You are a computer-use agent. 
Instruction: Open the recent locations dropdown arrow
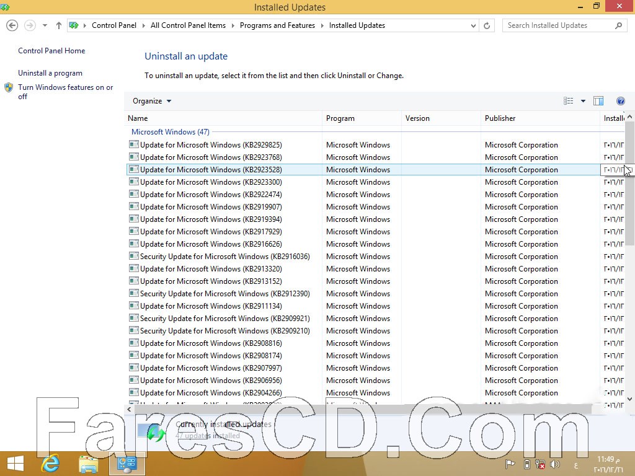point(45,25)
